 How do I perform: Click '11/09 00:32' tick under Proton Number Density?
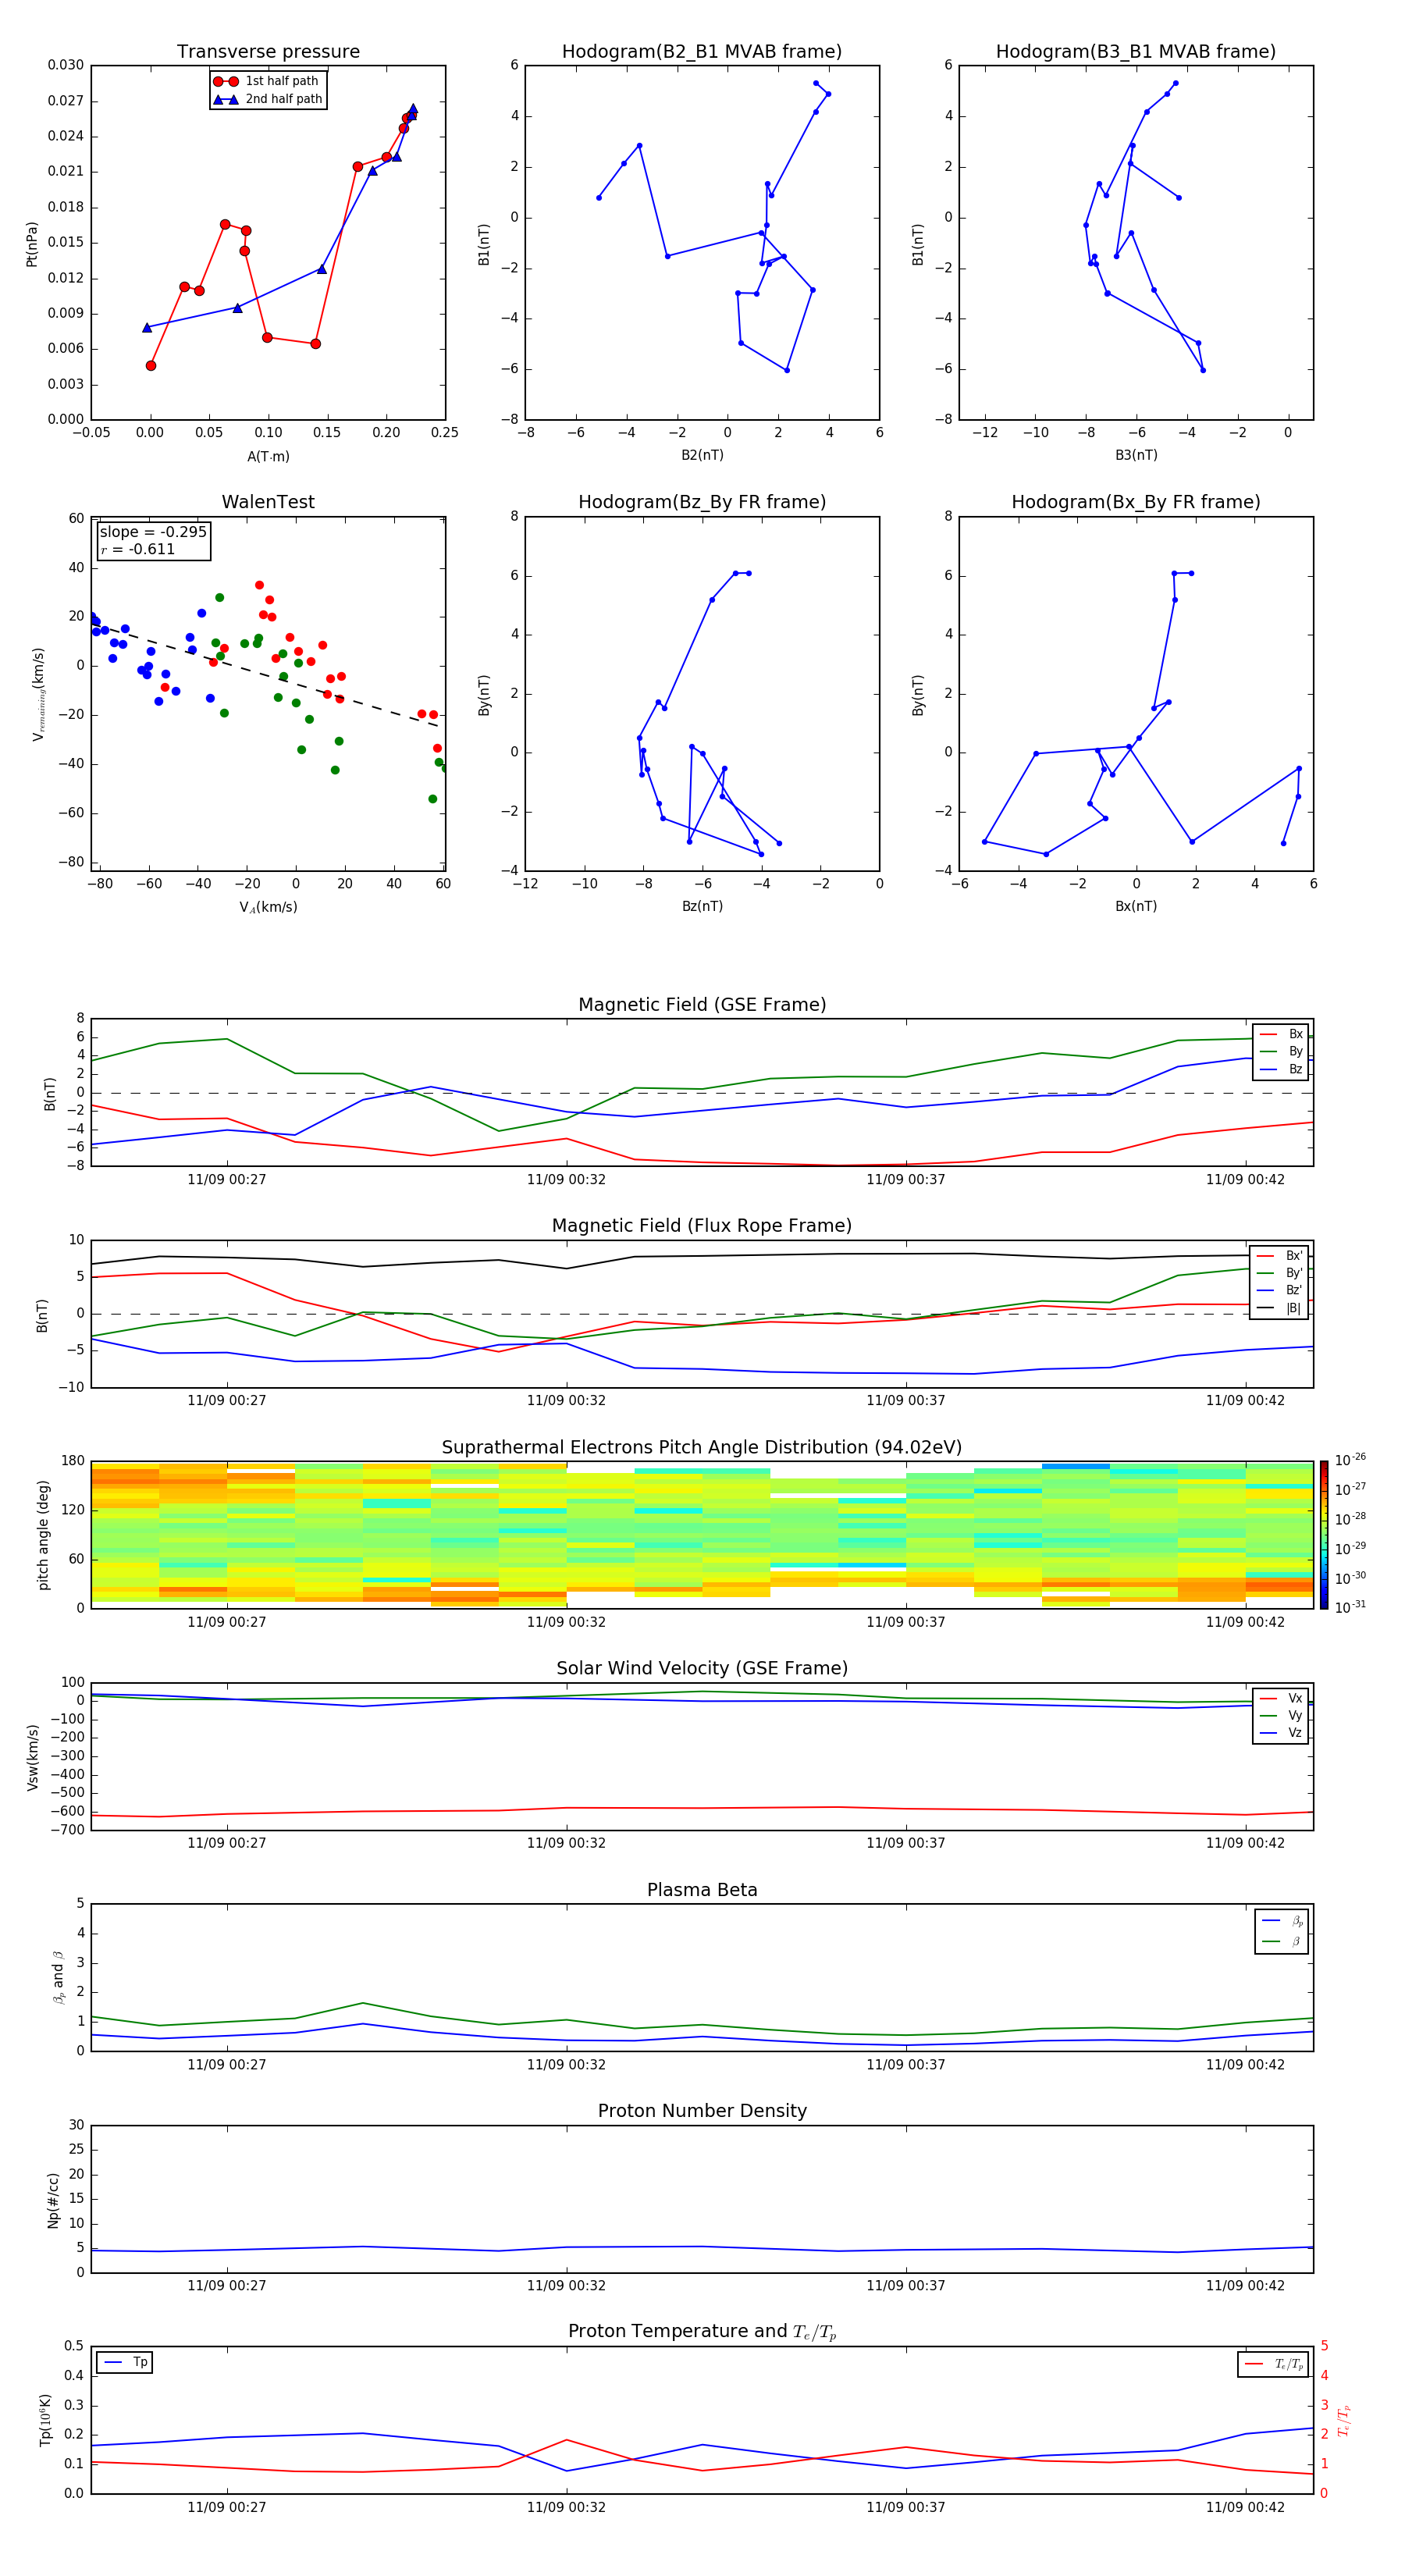tap(566, 2286)
